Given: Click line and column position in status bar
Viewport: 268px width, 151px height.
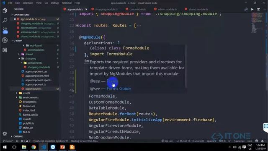Looking at the screenshot, I should tap(190, 141).
